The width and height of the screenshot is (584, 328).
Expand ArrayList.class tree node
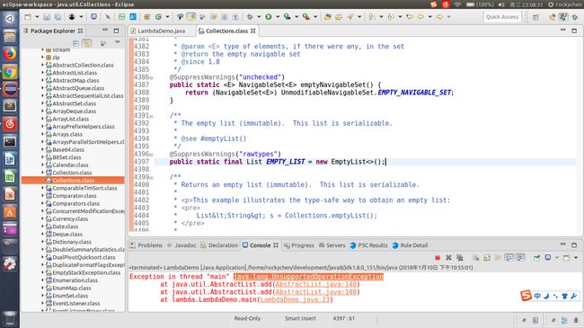(x=42, y=119)
